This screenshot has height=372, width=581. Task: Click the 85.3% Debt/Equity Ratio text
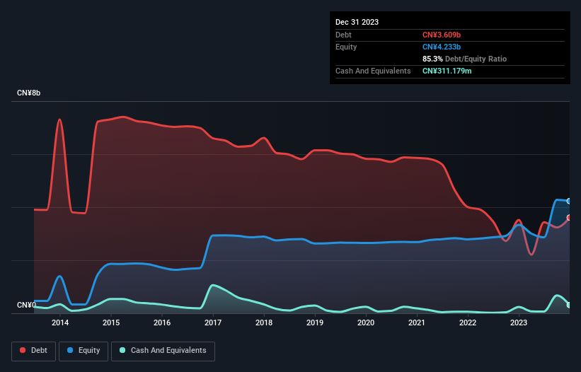[464, 59]
